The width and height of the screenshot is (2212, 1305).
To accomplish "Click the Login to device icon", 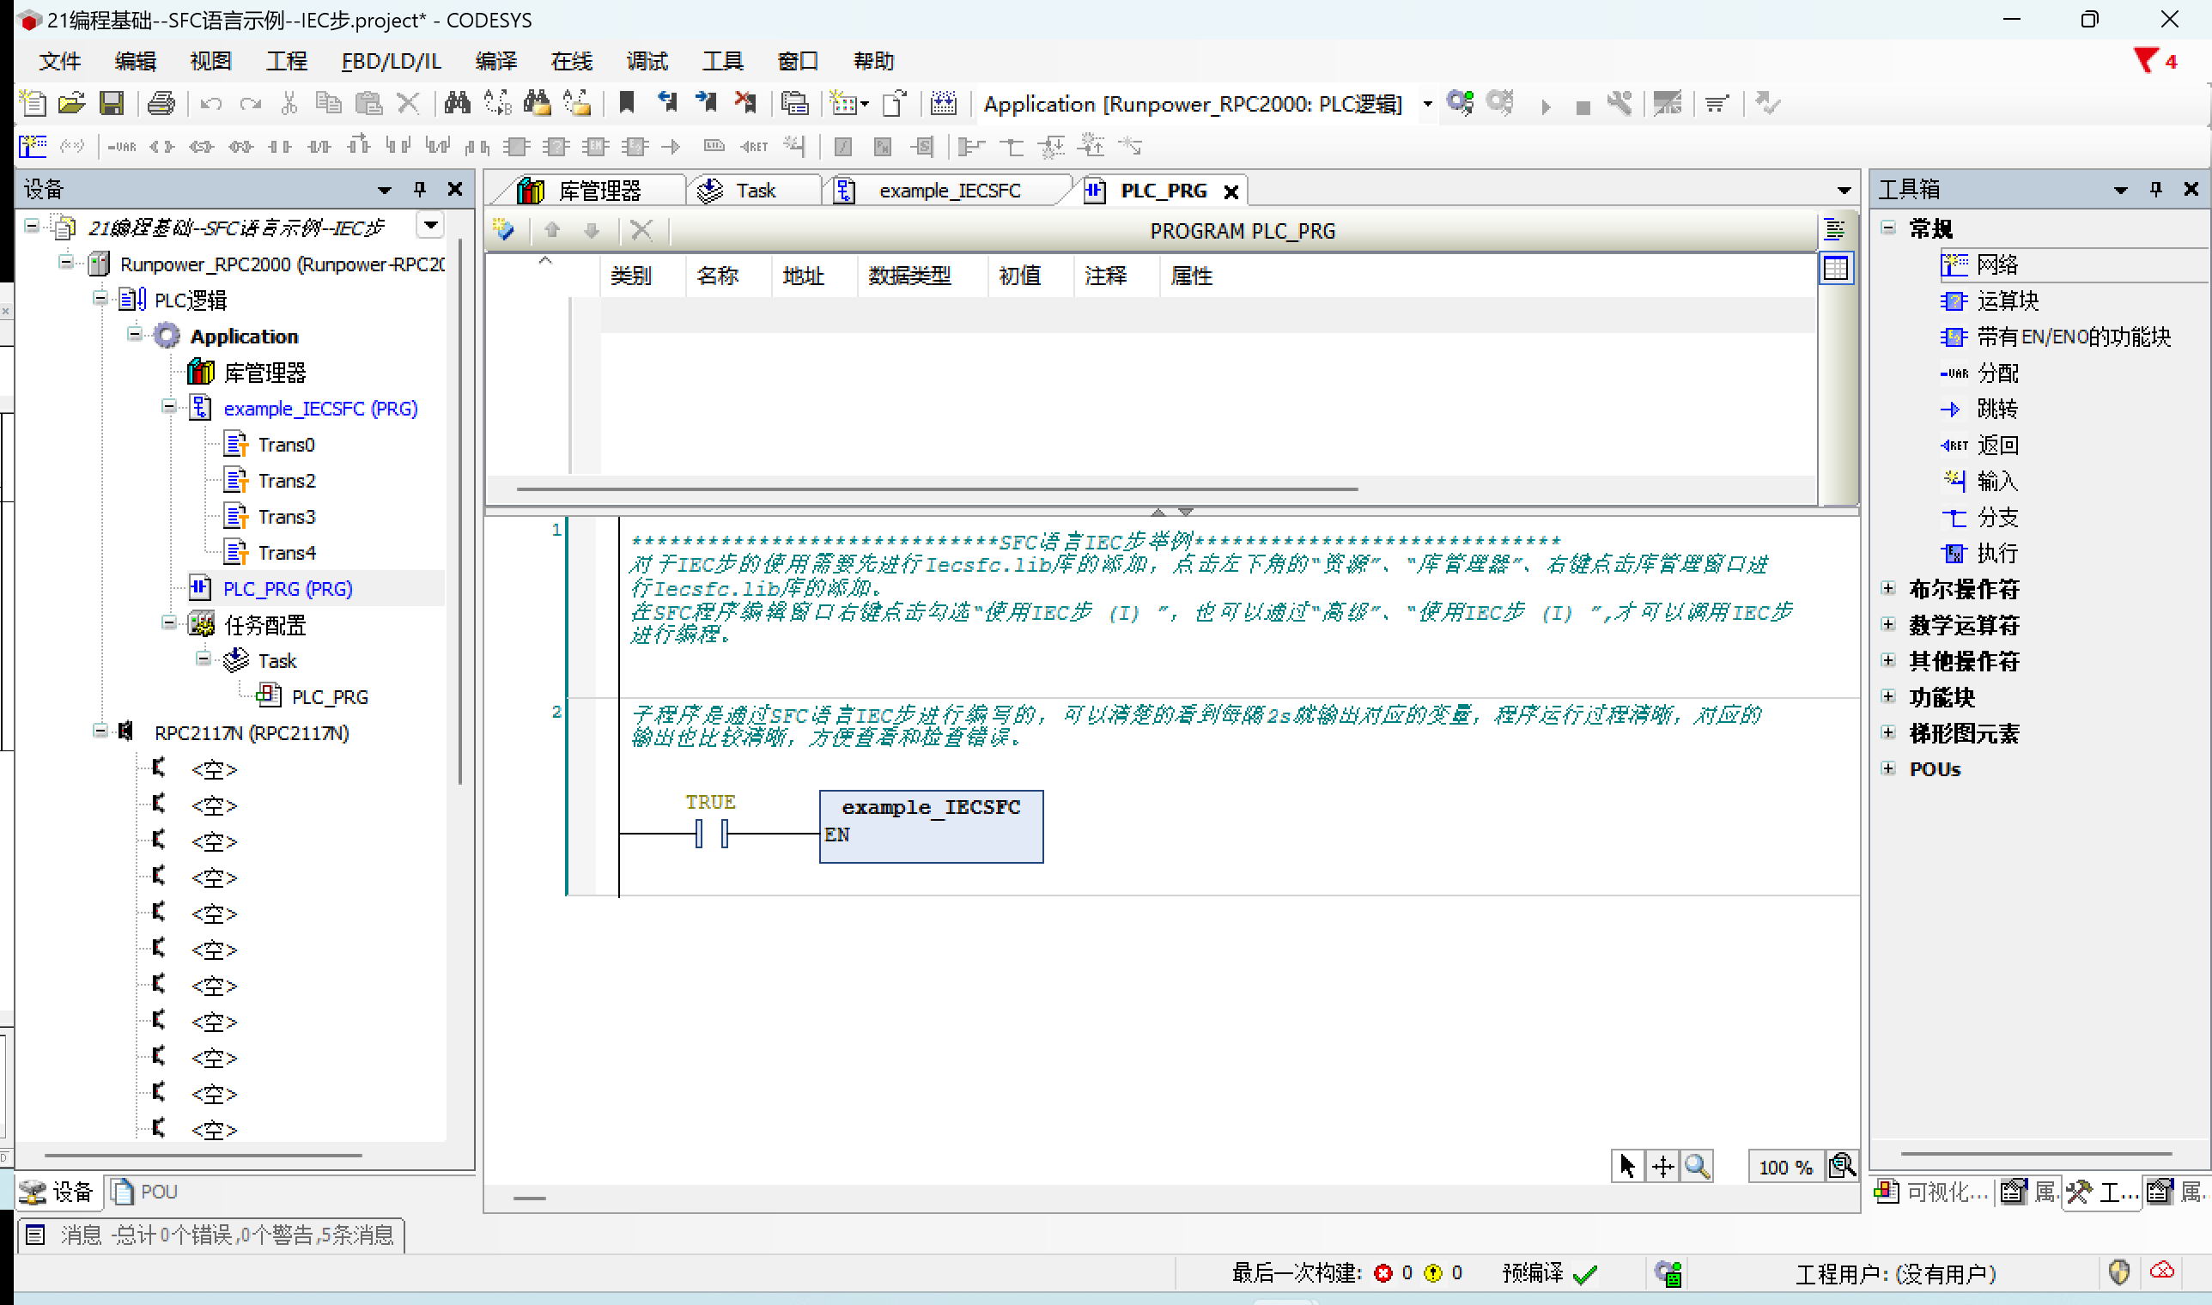I will point(1461,104).
